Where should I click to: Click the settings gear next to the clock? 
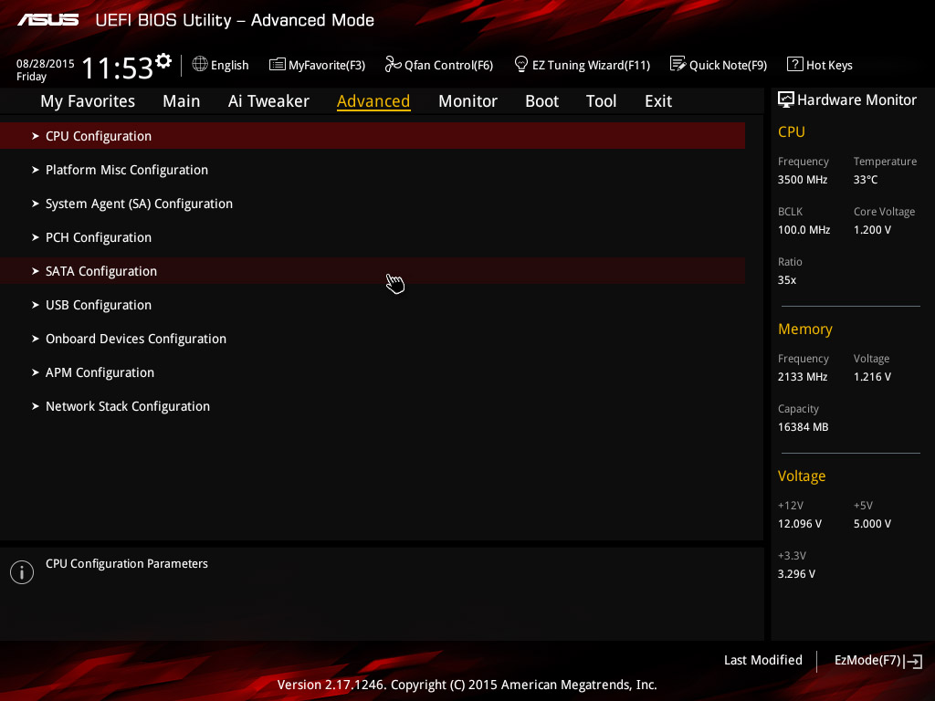(163, 61)
